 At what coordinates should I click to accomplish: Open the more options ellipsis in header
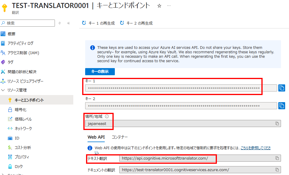[169, 6]
